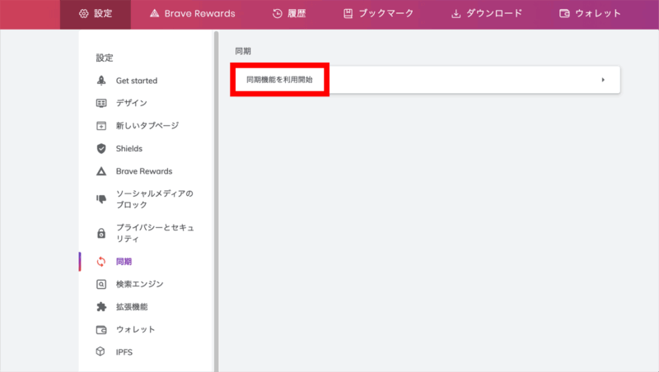Open Brave Rewards from the top bar
The height and width of the screenshot is (372, 659).
(x=192, y=14)
